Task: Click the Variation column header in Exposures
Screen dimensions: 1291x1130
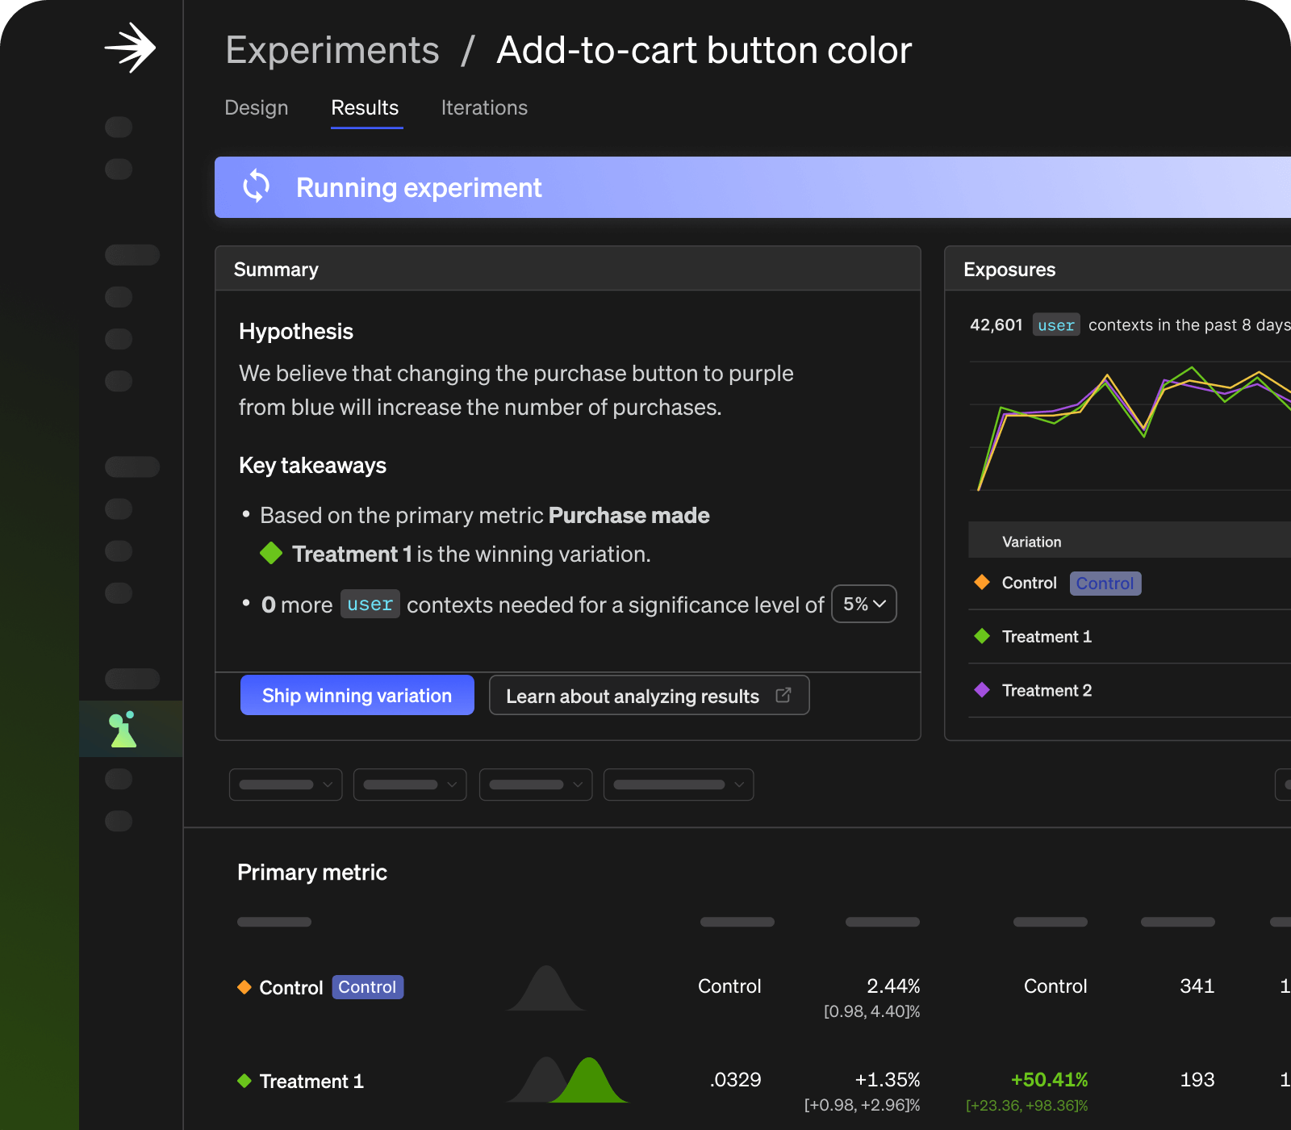Action: pyautogui.click(x=1032, y=542)
